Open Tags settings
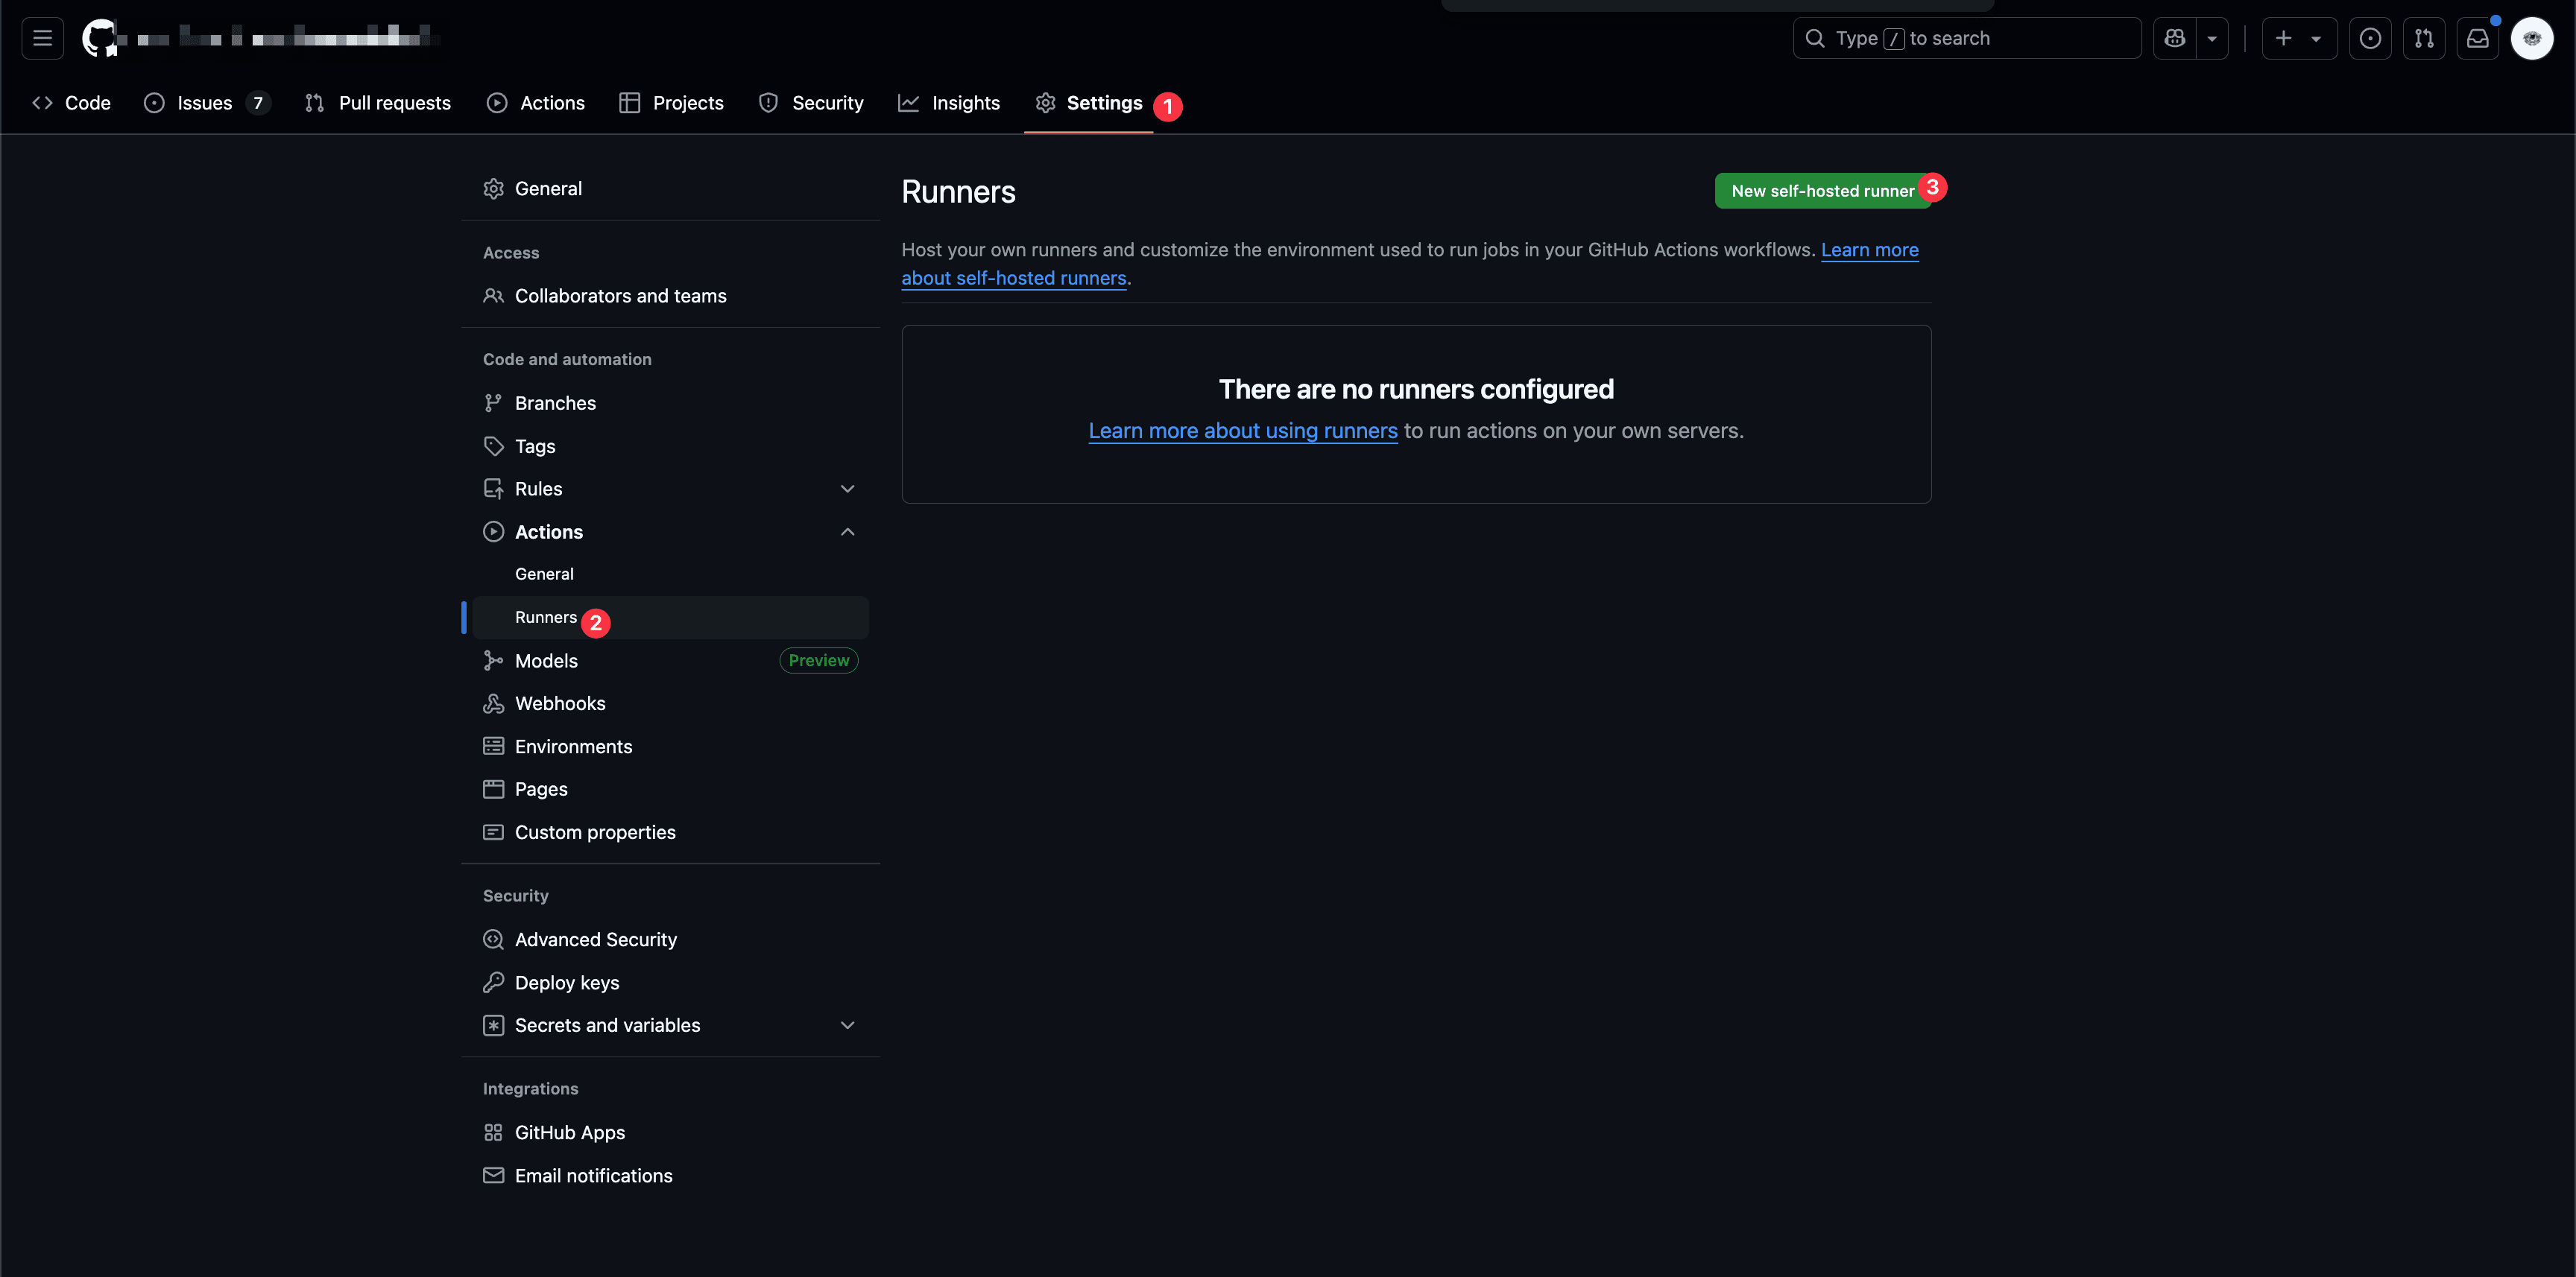The width and height of the screenshot is (2576, 1277). tap(670, 446)
